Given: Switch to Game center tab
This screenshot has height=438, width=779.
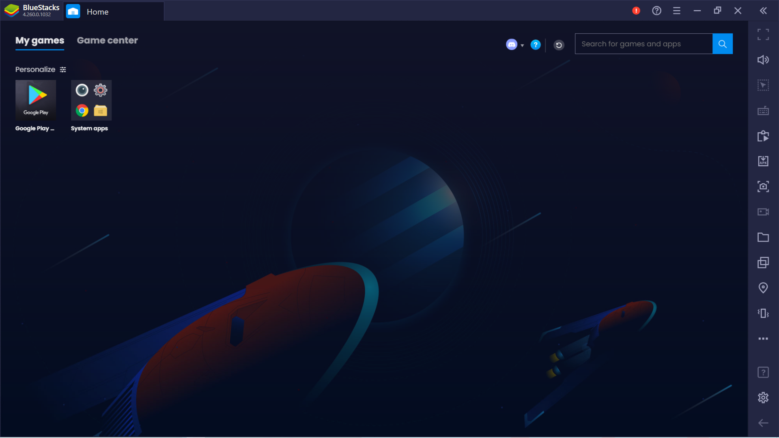Looking at the screenshot, I should pos(107,41).
